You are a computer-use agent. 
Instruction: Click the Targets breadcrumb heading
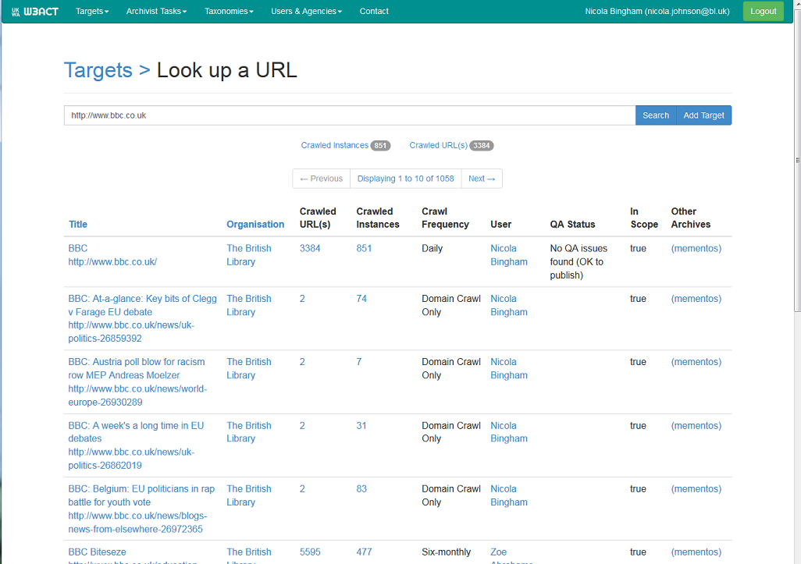[x=98, y=70]
